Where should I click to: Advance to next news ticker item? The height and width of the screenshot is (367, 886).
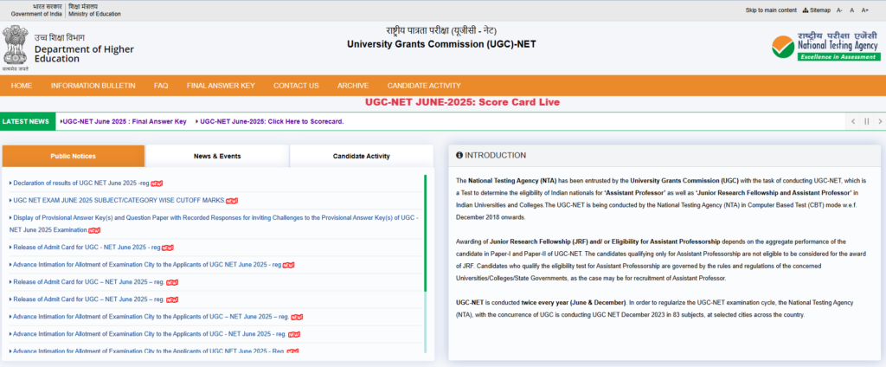879,121
